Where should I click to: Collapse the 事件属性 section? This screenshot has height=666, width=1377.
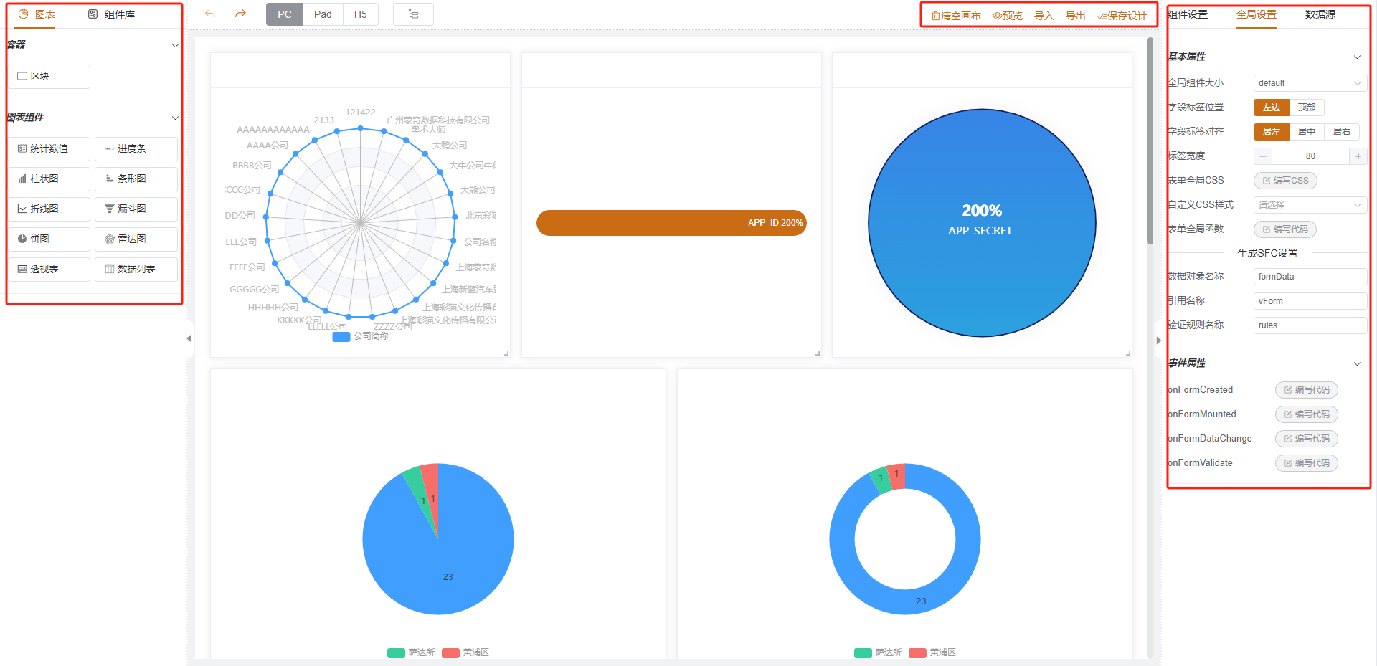tap(1357, 364)
